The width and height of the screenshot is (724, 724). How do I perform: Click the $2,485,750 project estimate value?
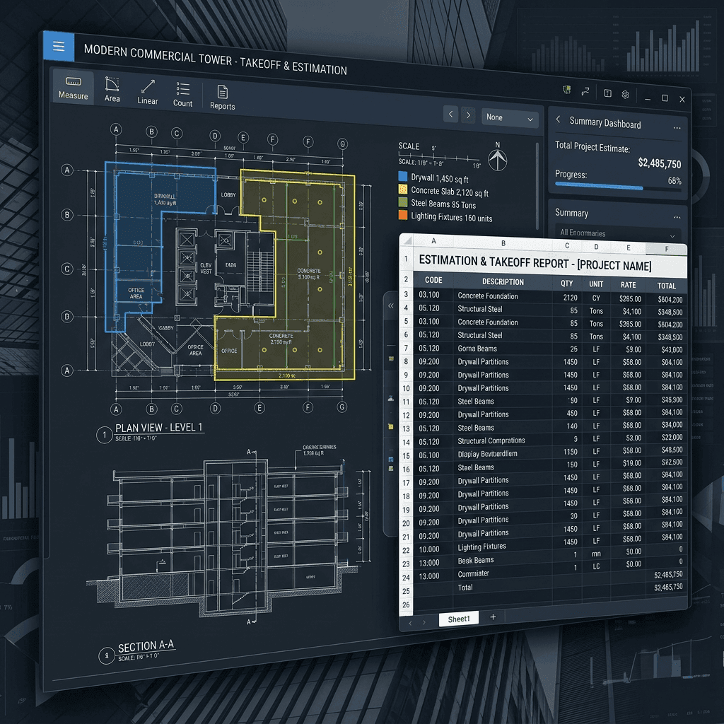tap(659, 163)
